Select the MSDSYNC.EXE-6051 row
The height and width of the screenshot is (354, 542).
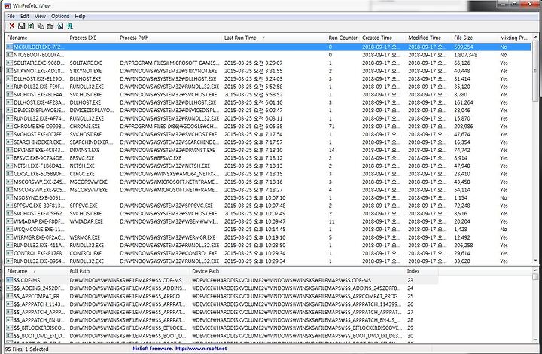(x=268, y=198)
